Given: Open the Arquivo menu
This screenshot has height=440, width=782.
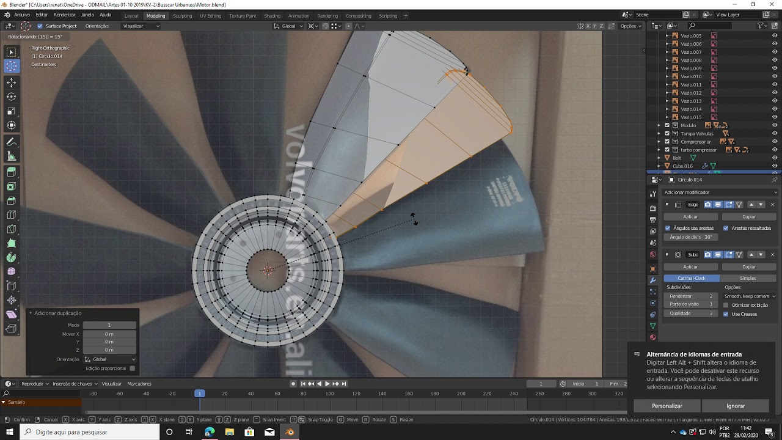Looking at the screenshot, I should [21, 15].
